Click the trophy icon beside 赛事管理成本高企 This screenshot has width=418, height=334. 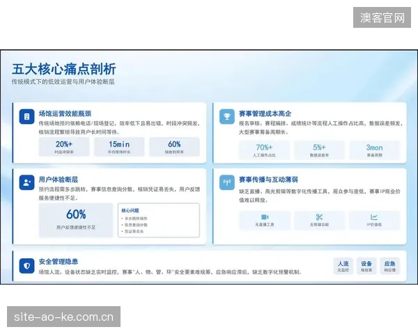[x=227, y=116]
